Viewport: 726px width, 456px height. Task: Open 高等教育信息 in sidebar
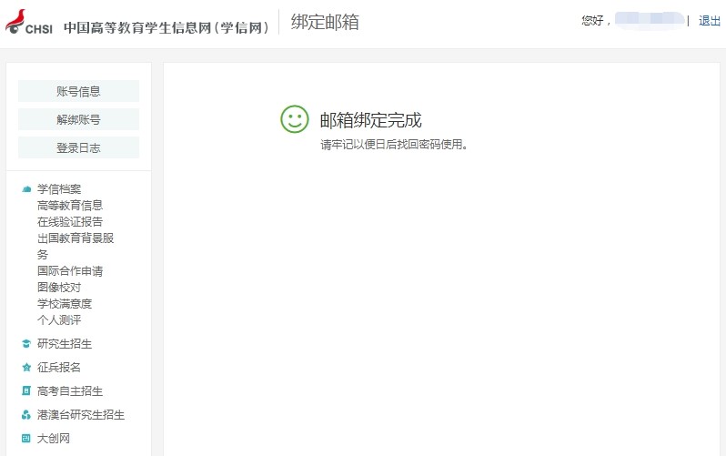(x=70, y=206)
